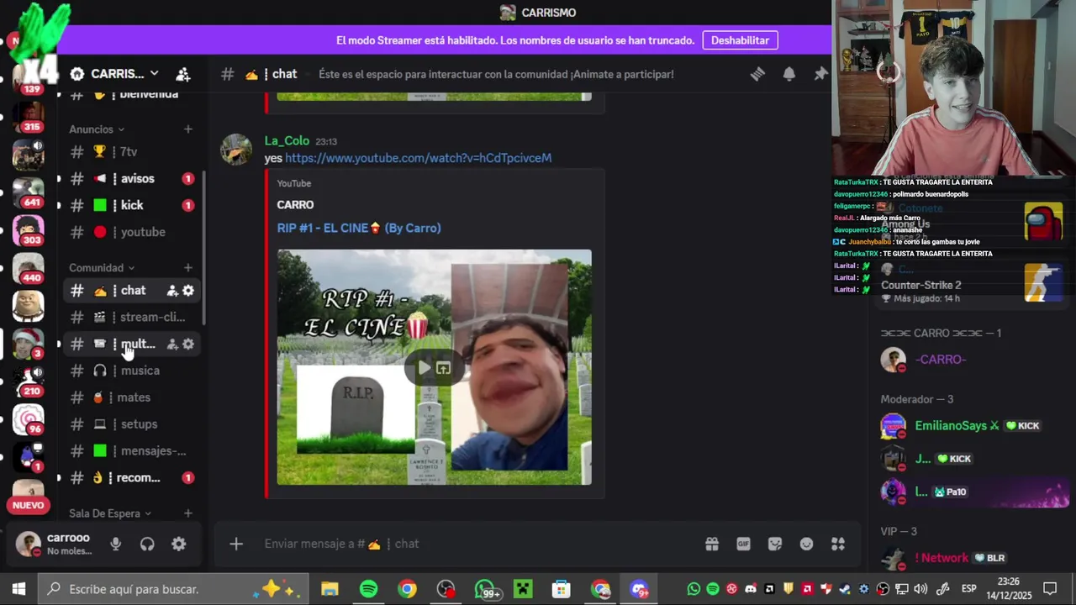Send a gift icon in message bar

pos(712,544)
